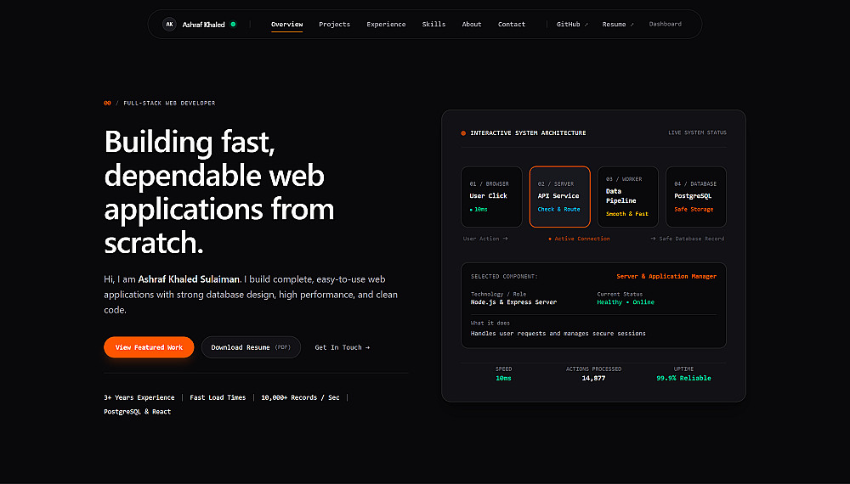
Task: Select the PostgreSQL database card
Action: point(696,197)
